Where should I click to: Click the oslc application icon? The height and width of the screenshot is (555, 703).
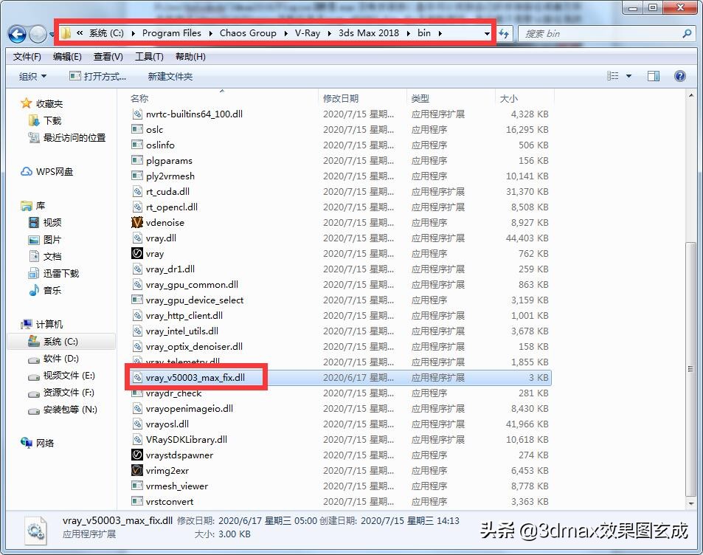click(x=136, y=129)
